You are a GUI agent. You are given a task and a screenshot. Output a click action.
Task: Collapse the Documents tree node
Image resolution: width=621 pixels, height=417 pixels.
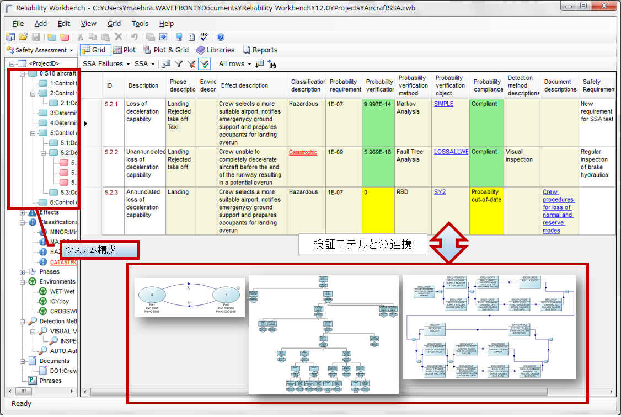[x=22, y=361]
